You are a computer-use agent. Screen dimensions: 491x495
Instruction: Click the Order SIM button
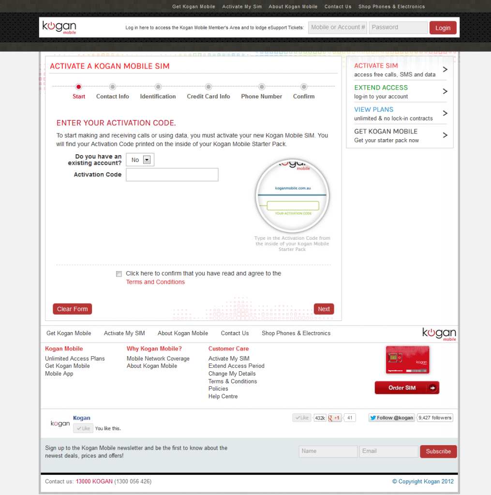point(407,388)
